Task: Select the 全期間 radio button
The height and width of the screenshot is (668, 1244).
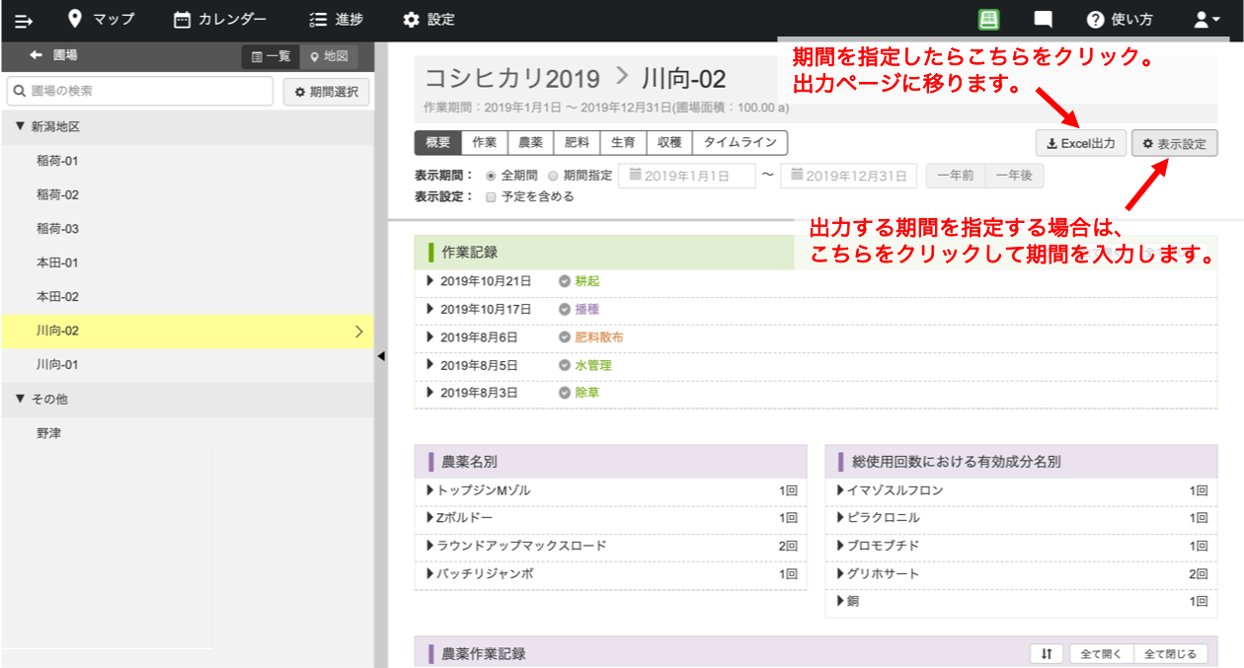Action: click(492, 176)
